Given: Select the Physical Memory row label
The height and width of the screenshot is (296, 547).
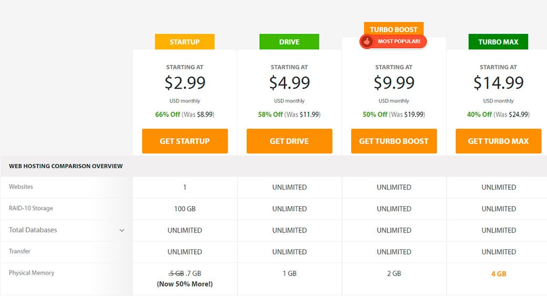Looking at the screenshot, I should click(32, 273).
